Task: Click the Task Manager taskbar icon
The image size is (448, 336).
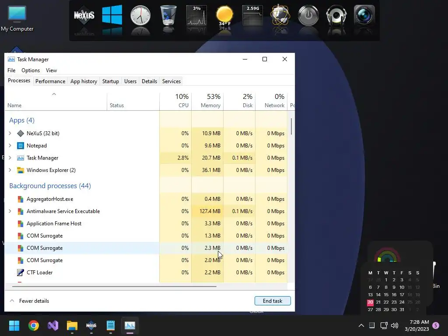Action: [x=129, y=325]
